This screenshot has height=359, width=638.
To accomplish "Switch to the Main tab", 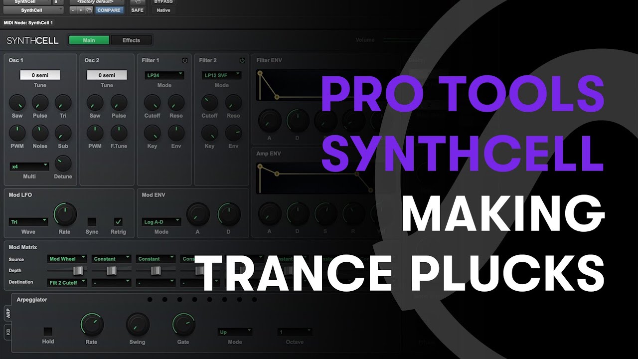I will [x=89, y=40].
